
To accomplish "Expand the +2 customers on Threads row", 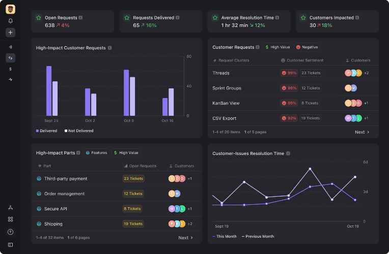I will [366, 73].
